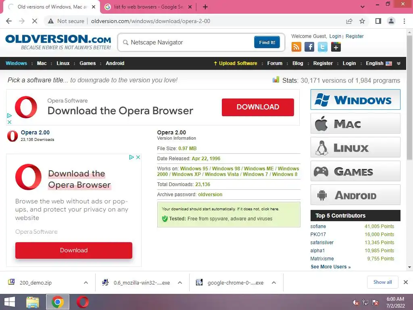Click the See More Users link

[331, 267]
